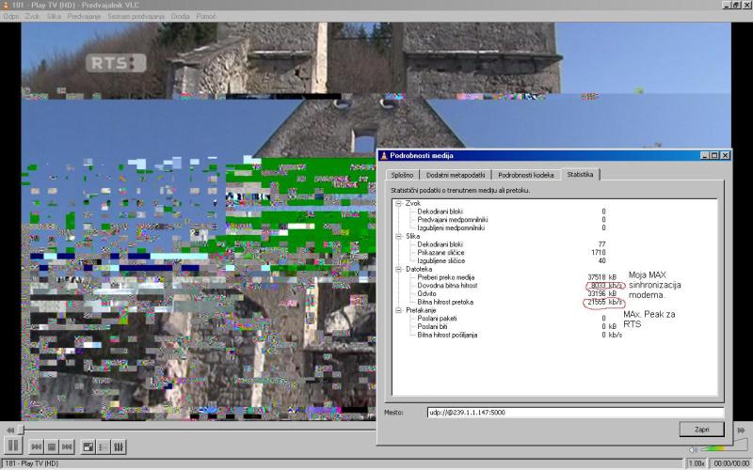Pause playback with the pause button
The image size is (753, 470).
click(13, 446)
